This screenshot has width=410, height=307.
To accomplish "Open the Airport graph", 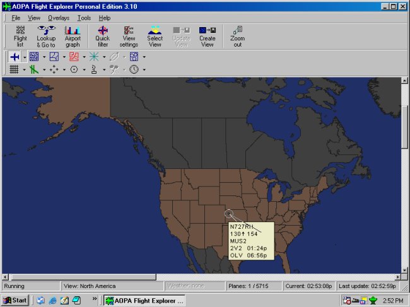I will coord(73,37).
